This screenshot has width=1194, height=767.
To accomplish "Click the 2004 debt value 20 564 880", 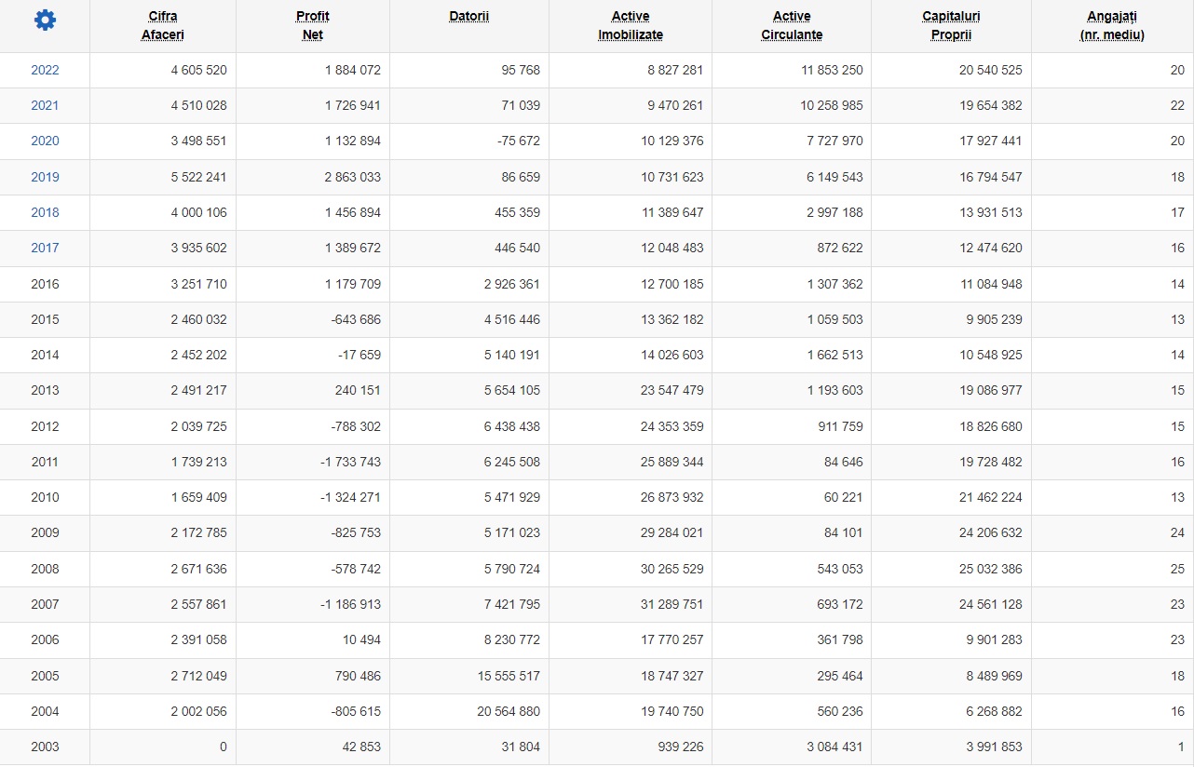I will coord(509,711).
